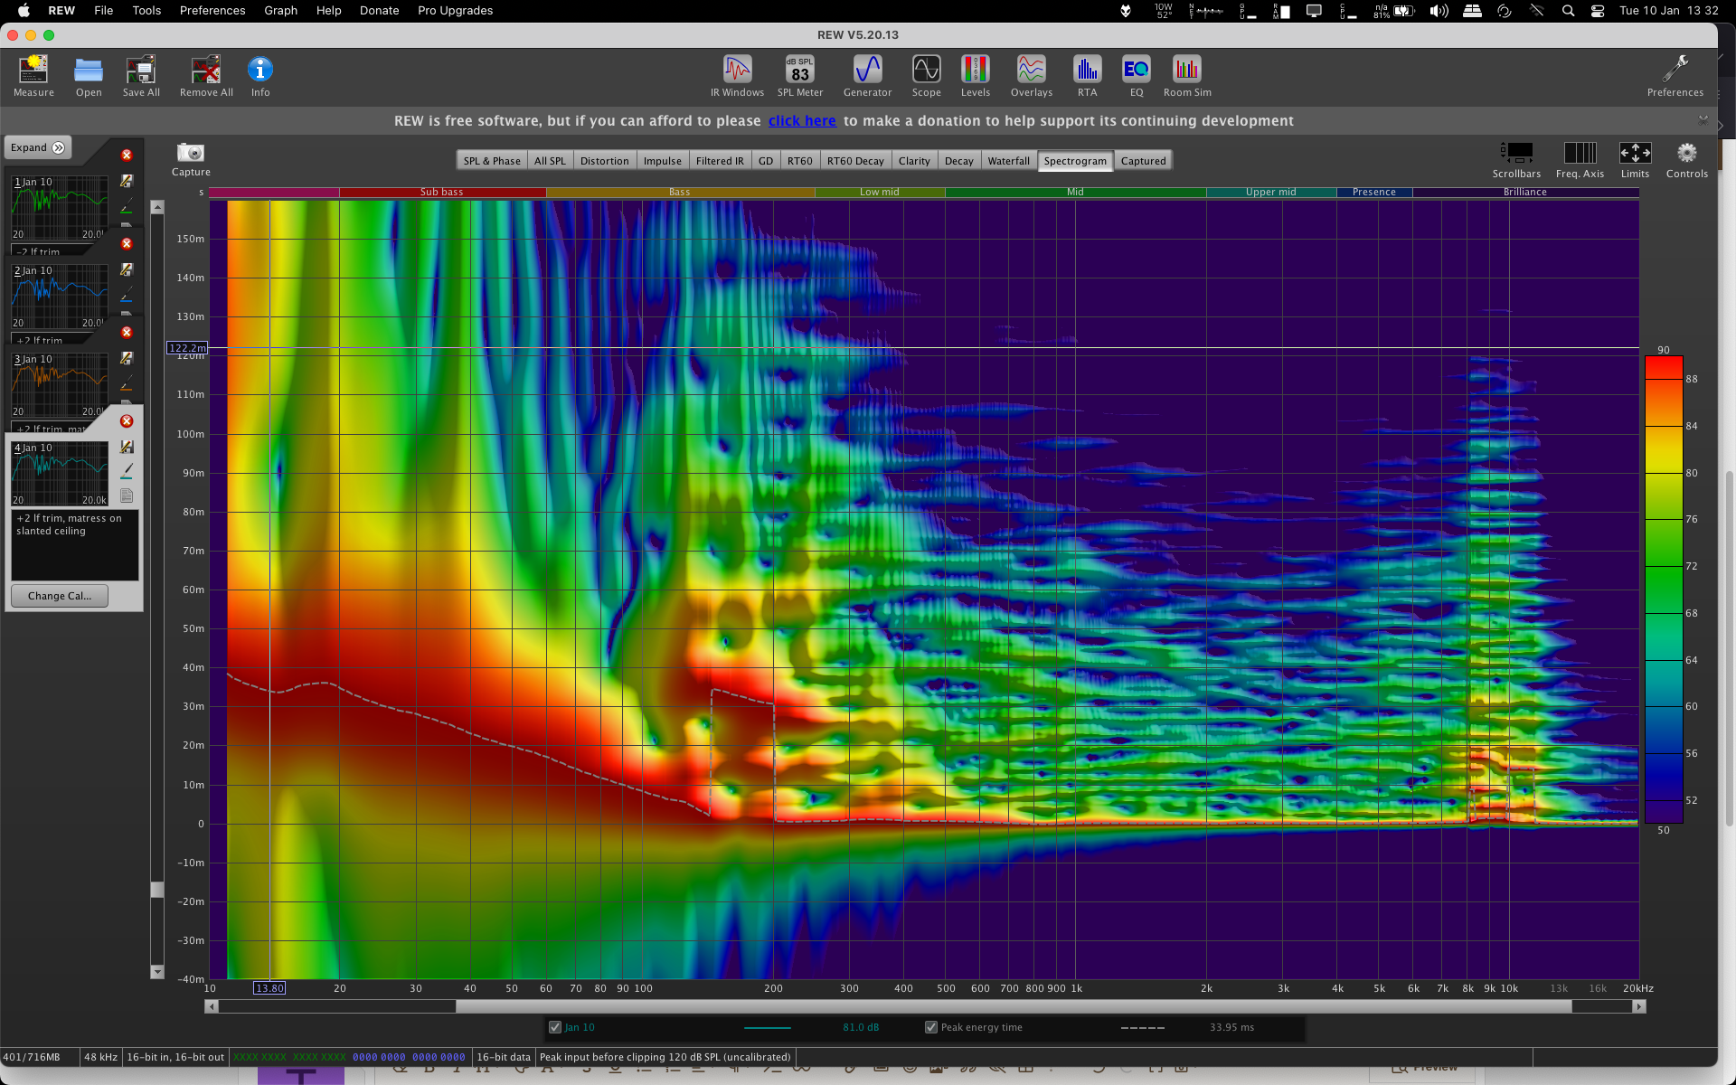The image size is (1736, 1085).
Task: Switch to the GD tab
Action: 766,161
